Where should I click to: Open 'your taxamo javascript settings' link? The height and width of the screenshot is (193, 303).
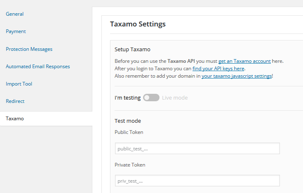237,76
